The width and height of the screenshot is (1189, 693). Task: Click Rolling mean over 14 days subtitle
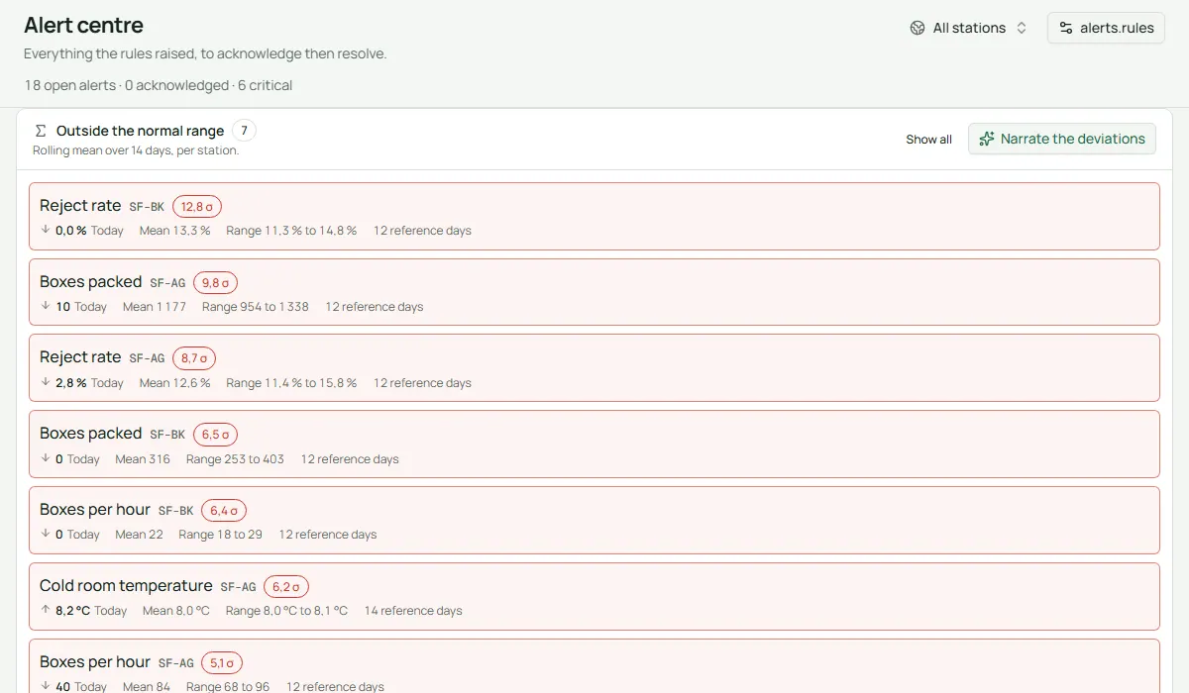coord(136,150)
